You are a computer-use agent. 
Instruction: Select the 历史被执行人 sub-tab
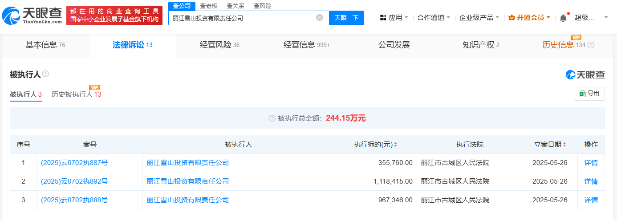[76, 94]
